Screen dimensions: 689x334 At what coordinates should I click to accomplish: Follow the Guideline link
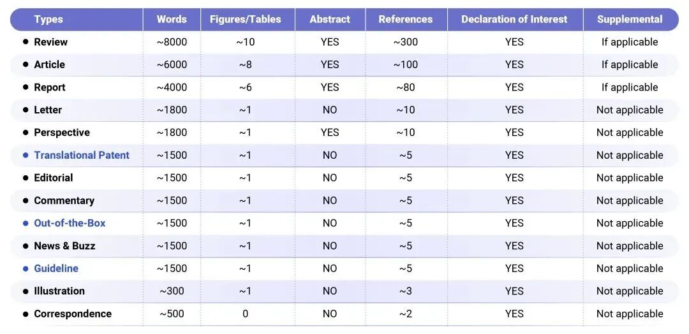pos(56,268)
